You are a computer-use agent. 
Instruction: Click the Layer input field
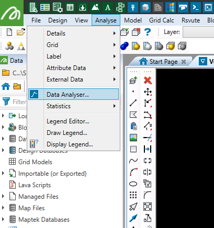pos(198,32)
